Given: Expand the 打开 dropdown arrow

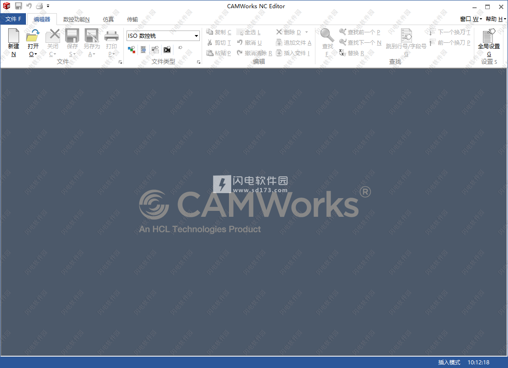Looking at the screenshot, I should coord(36,54).
